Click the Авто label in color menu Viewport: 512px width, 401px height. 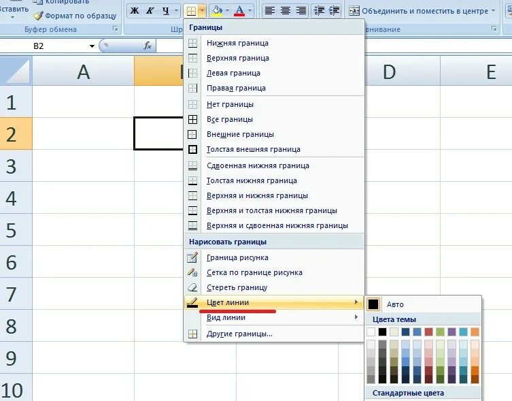click(x=395, y=304)
